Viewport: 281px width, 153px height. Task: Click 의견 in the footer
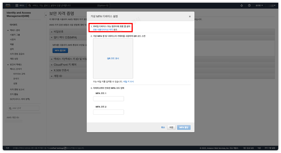coord(7,148)
